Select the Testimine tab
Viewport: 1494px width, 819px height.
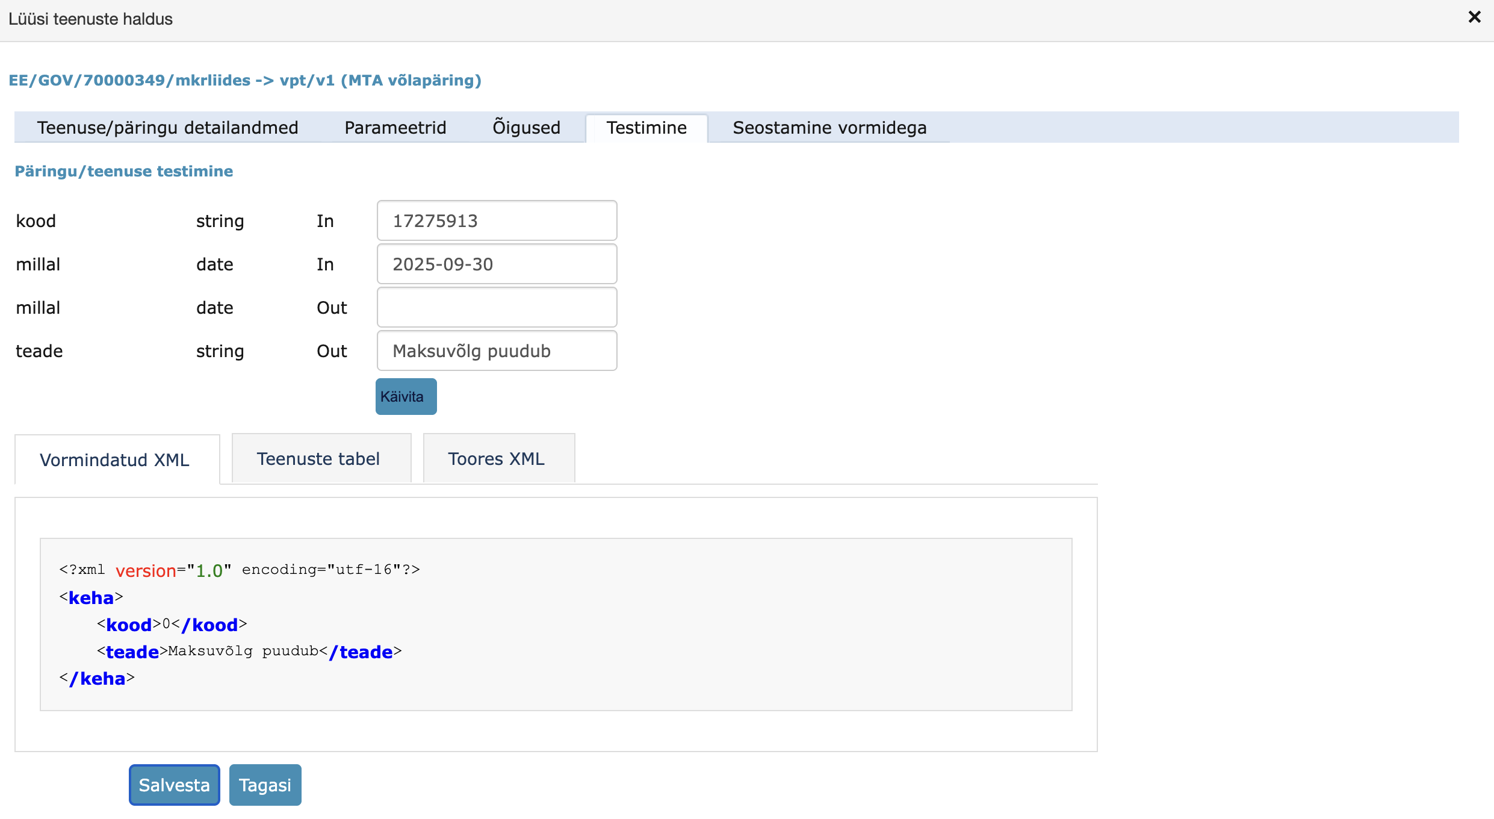click(646, 128)
